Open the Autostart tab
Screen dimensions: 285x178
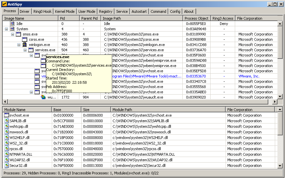pos(139,11)
